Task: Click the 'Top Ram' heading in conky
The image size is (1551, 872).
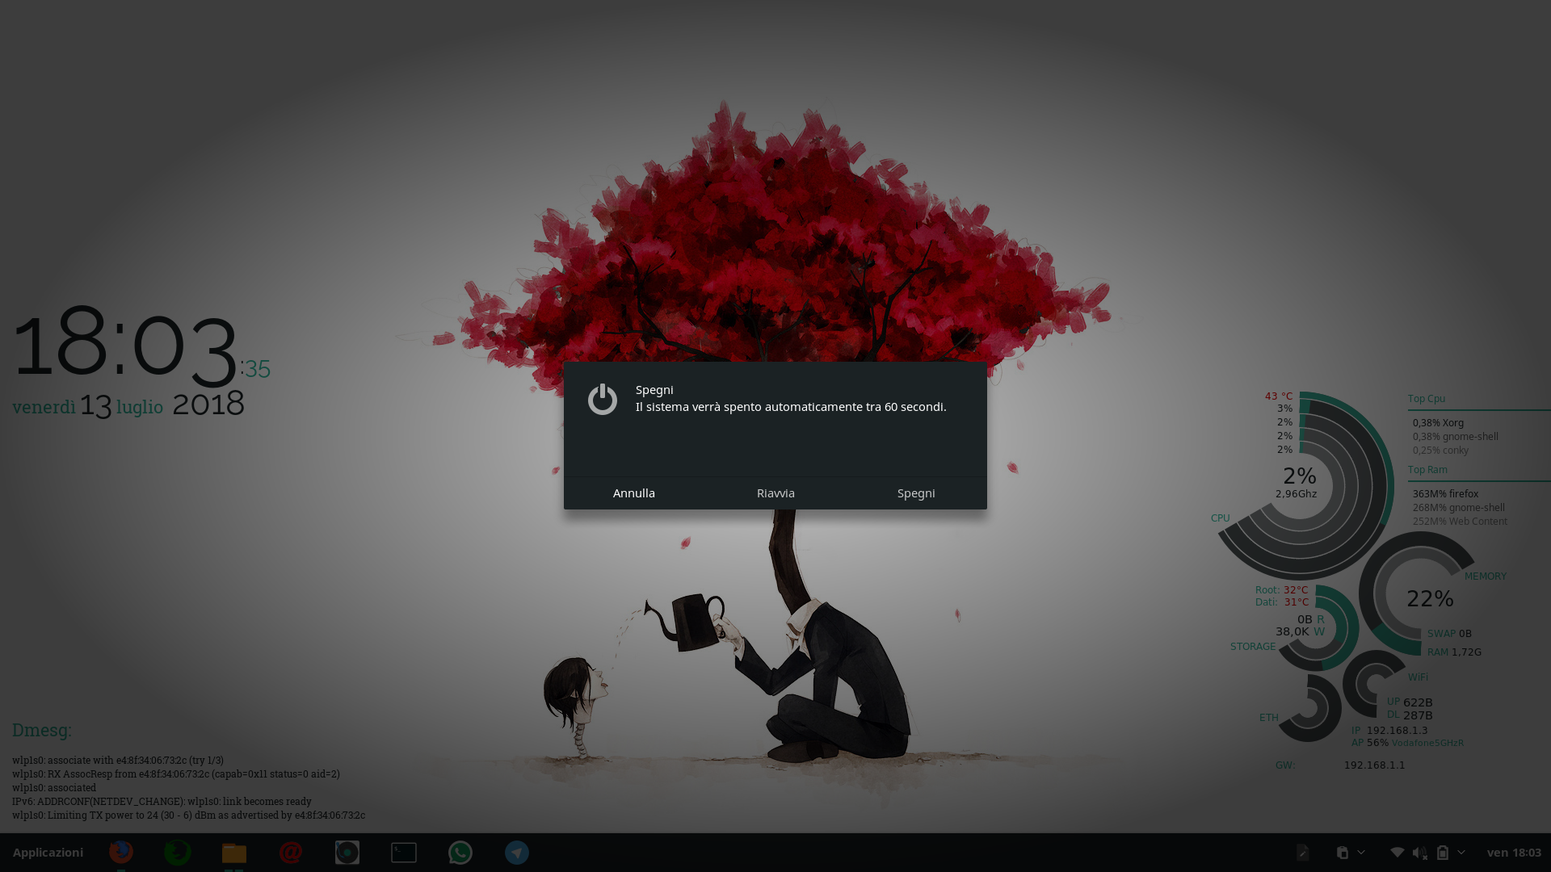Action: [1427, 470]
